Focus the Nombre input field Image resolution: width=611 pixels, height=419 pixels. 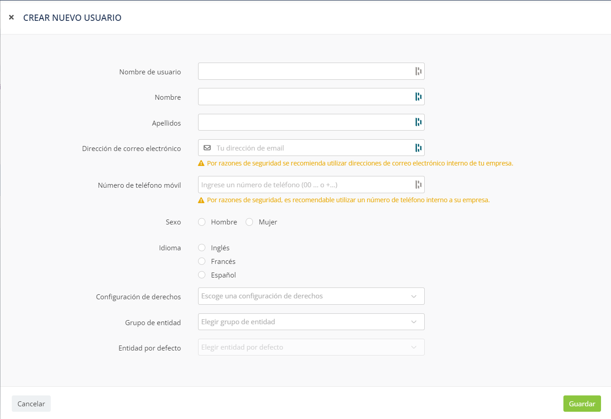[x=311, y=97]
